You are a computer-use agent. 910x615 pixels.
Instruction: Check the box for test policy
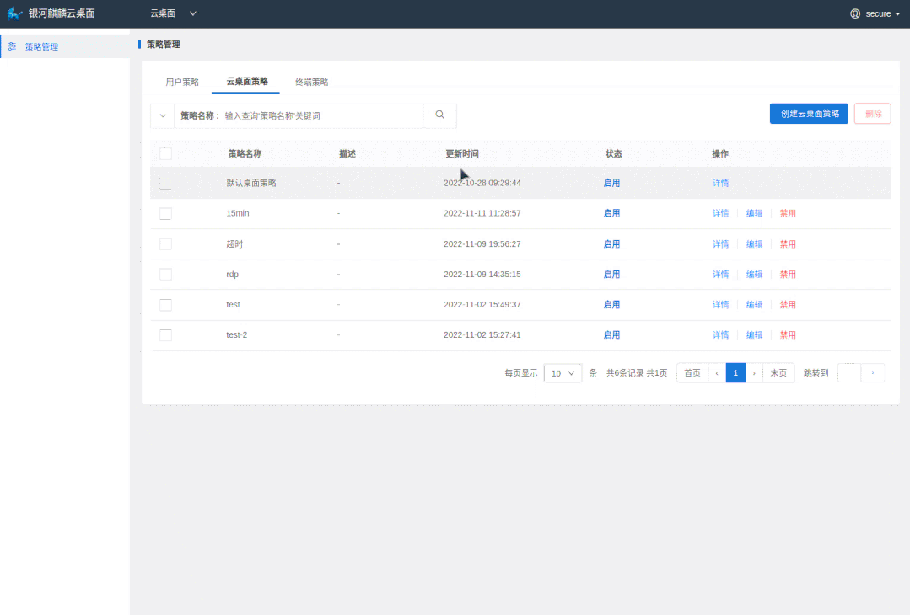[x=166, y=305]
